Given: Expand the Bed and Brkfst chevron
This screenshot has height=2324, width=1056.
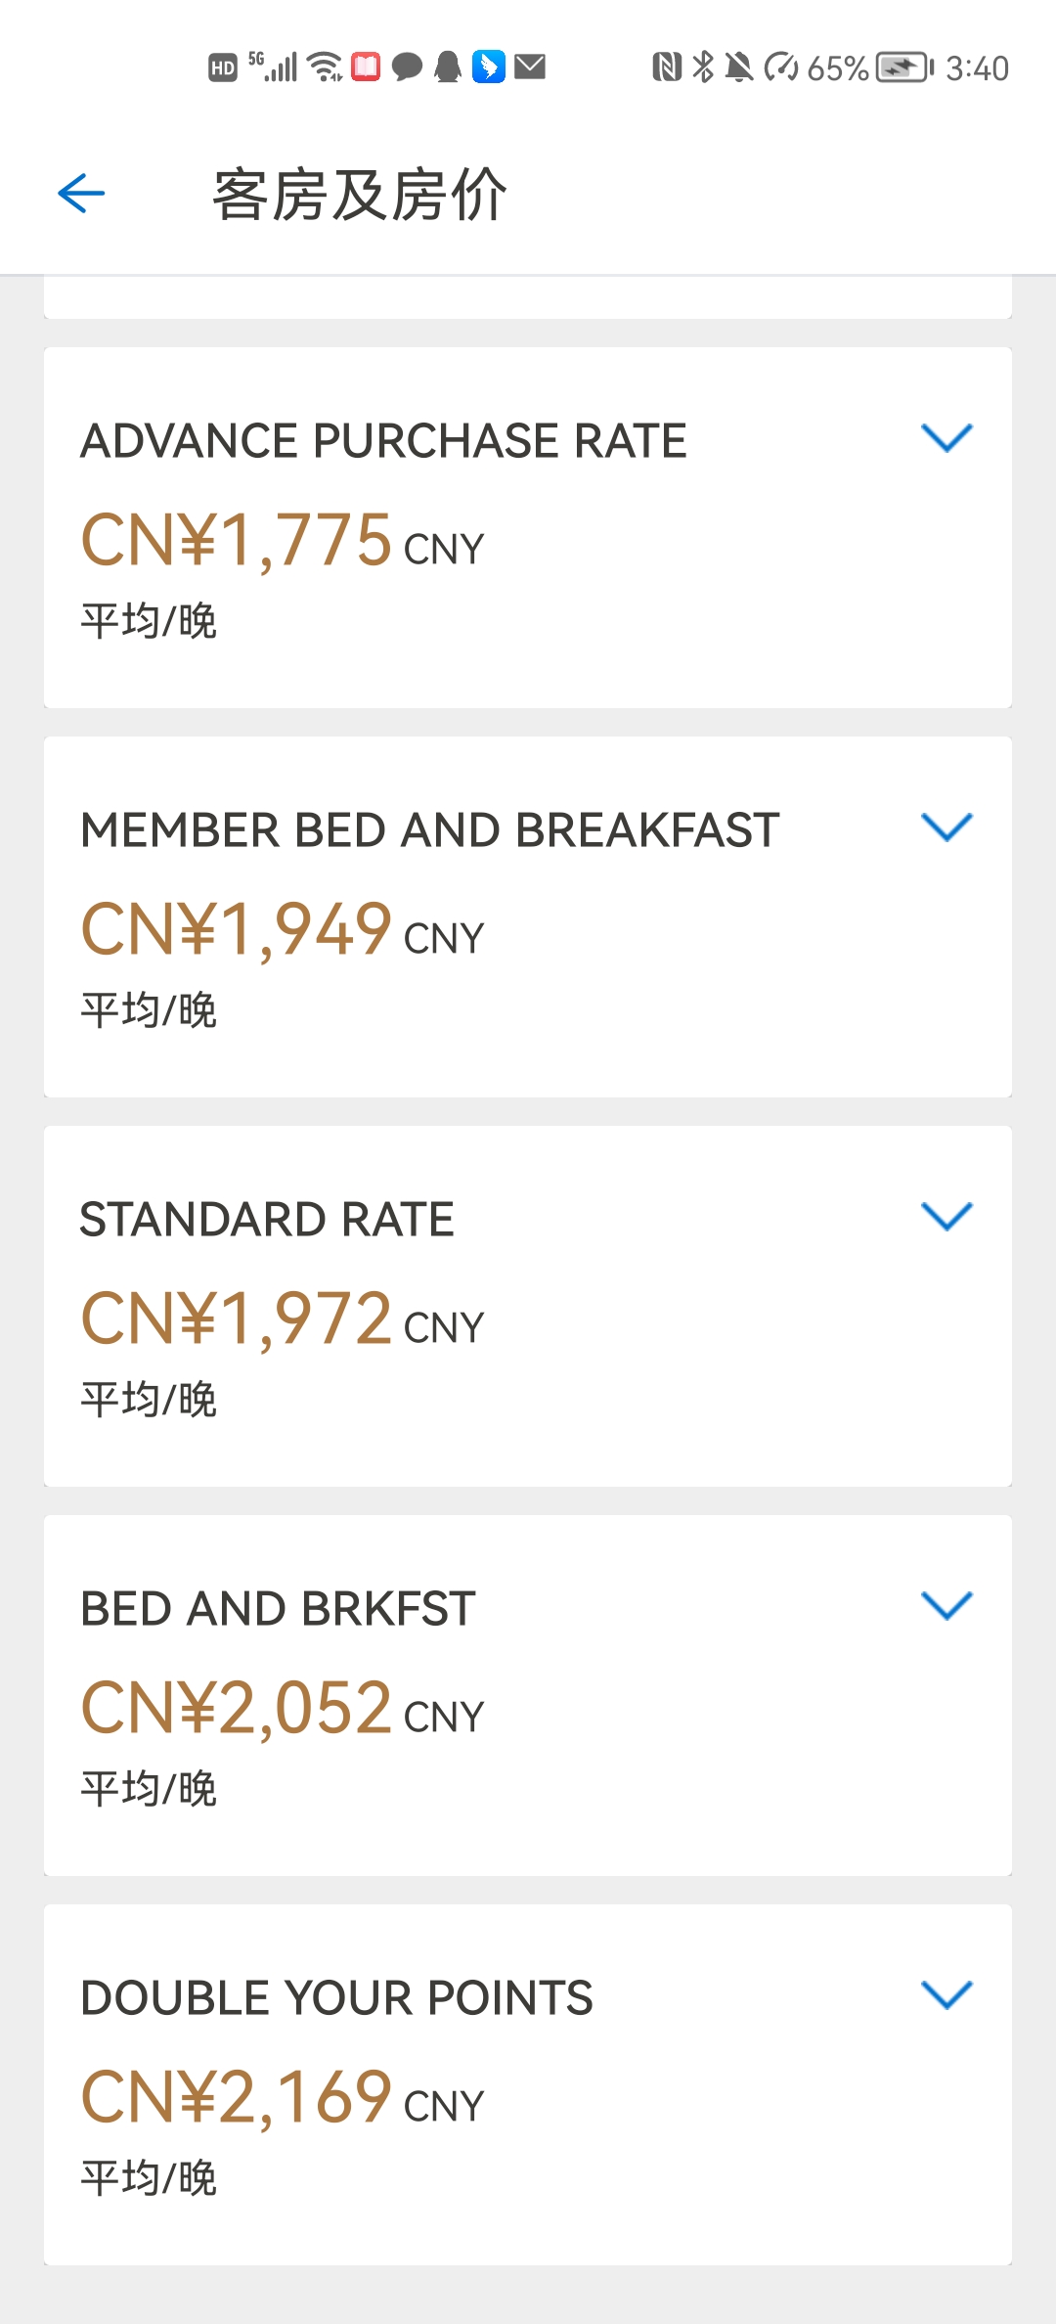Looking at the screenshot, I should pyautogui.click(x=946, y=1605).
